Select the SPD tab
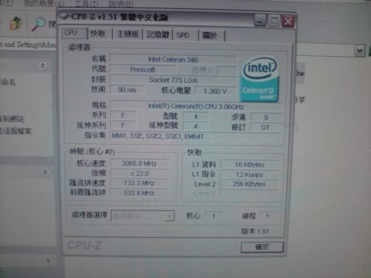The height and width of the screenshot is (278, 371). coord(184,35)
